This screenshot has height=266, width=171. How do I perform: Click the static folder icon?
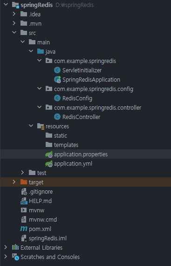(49, 135)
